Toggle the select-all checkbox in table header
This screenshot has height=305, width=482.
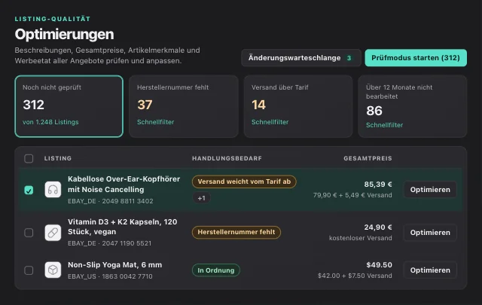click(x=29, y=158)
